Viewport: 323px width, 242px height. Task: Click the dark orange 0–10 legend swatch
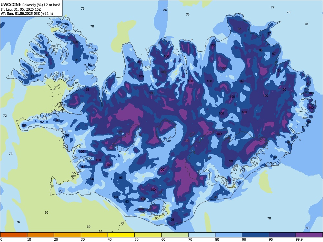(14, 235)
